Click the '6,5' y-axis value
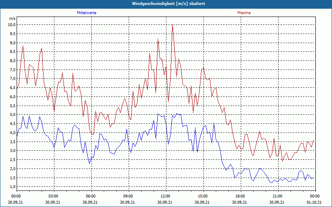The height and width of the screenshot is (207, 332). [x=13, y=88]
